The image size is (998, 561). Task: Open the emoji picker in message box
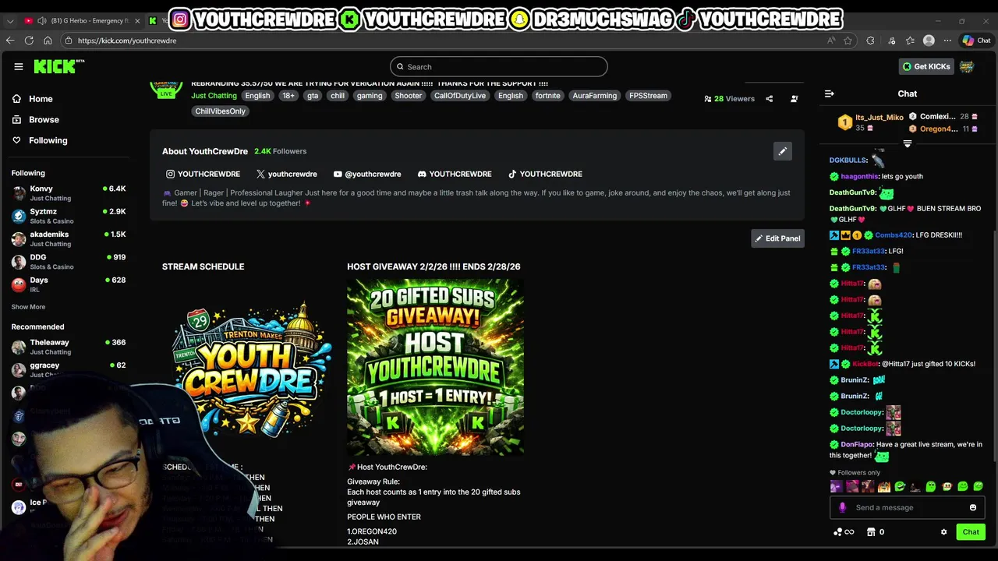(x=973, y=507)
